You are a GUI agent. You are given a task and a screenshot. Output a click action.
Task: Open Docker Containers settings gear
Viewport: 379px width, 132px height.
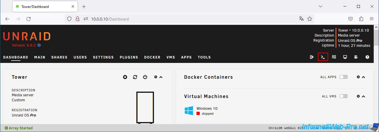point(358,77)
